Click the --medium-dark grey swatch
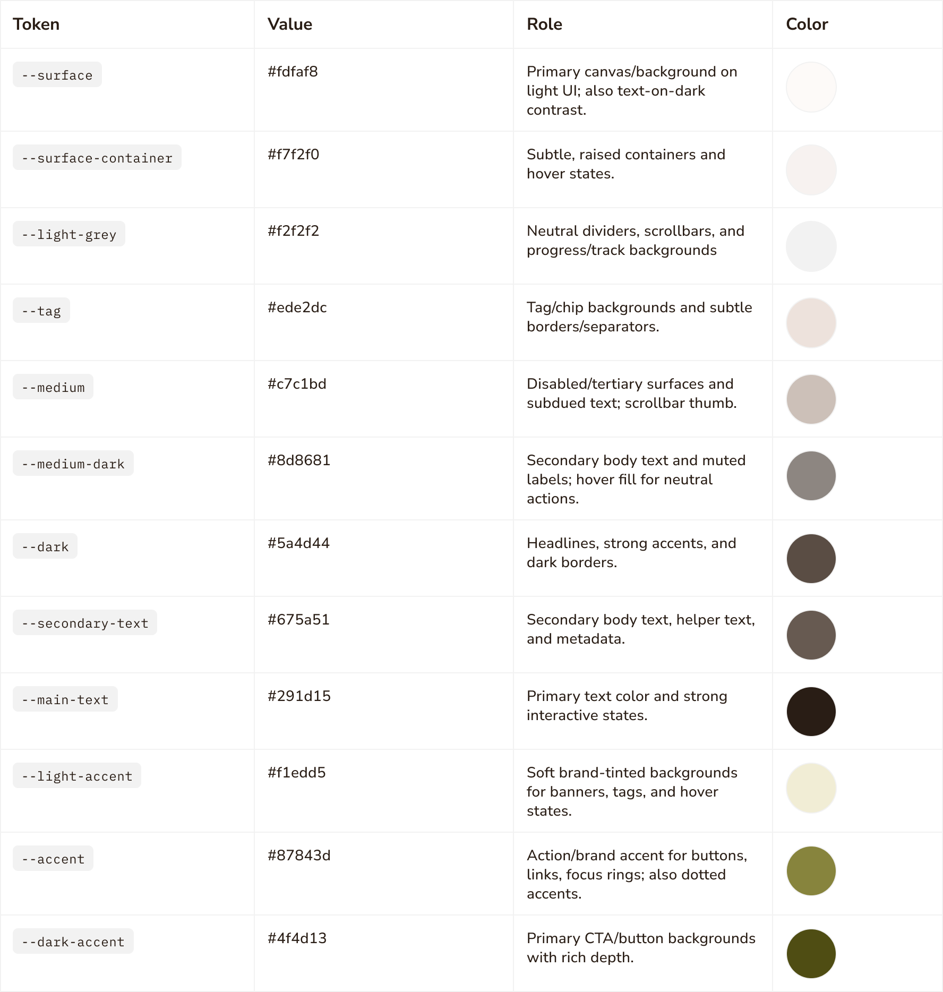The image size is (943, 992). (x=811, y=476)
